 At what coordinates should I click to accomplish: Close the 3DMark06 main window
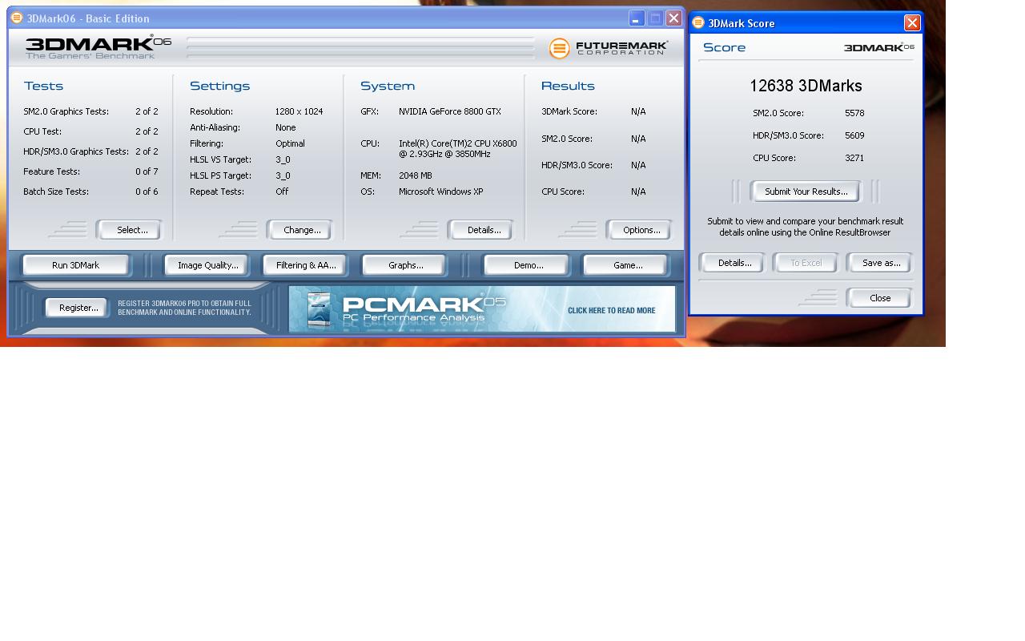(673, 18)
